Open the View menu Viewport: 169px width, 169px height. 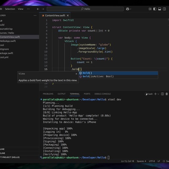point(20,9)
